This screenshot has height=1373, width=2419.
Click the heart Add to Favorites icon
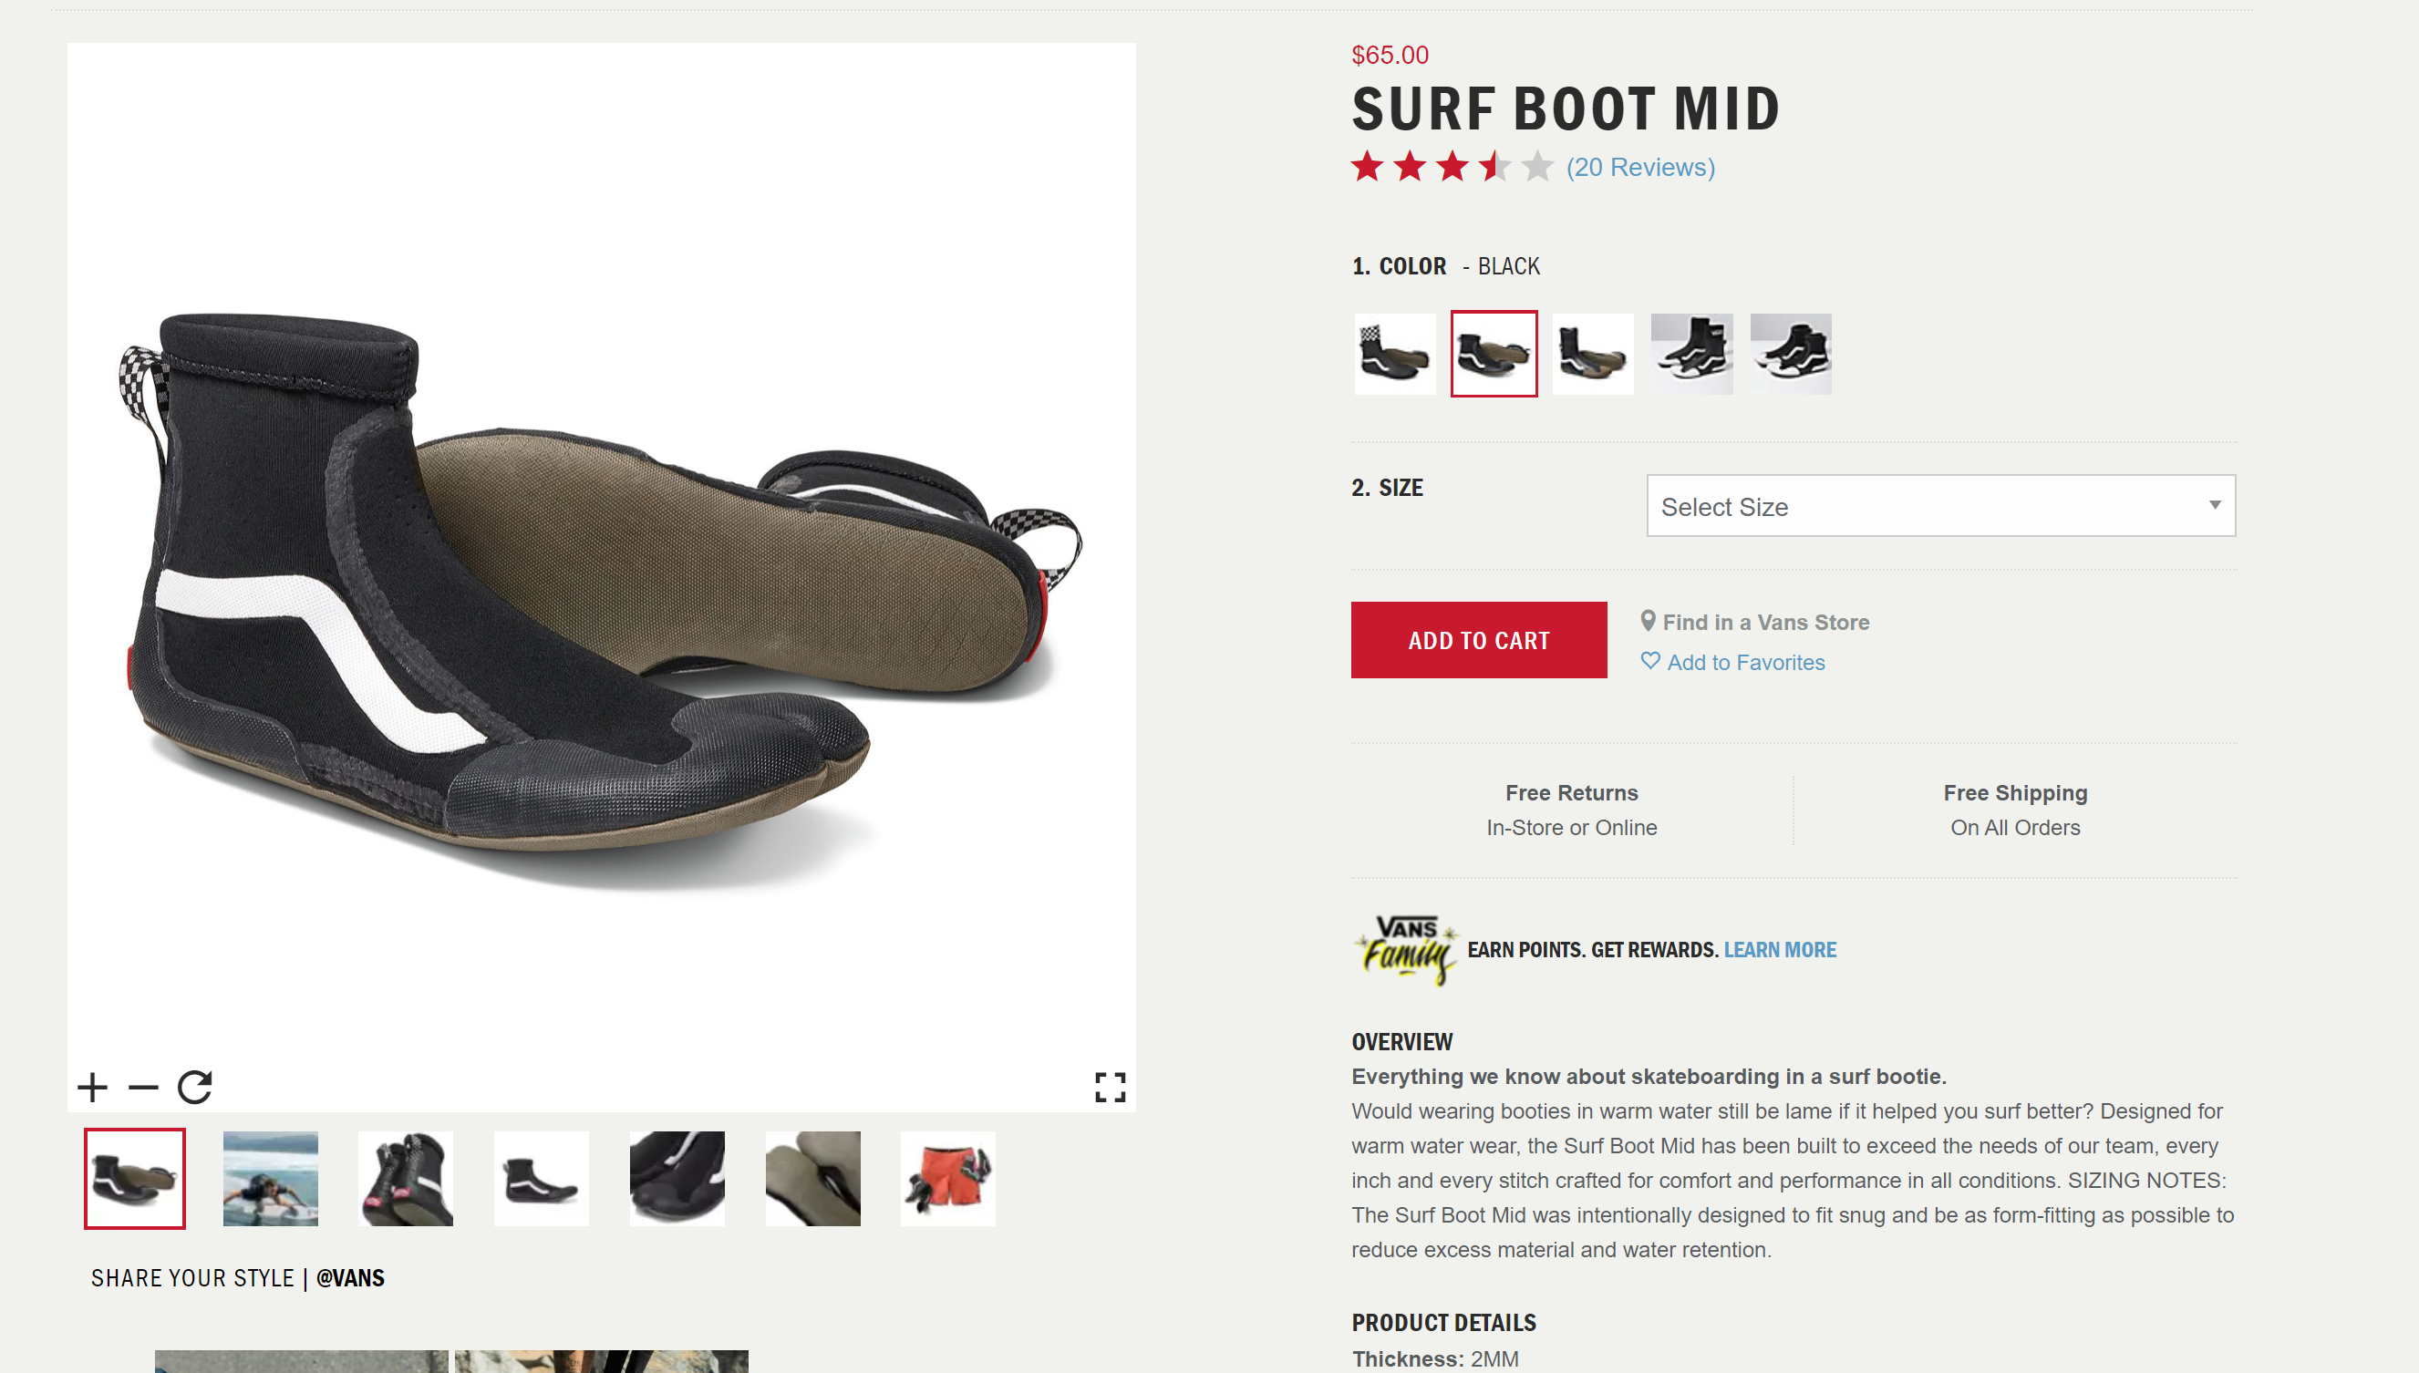point(1649,661)
